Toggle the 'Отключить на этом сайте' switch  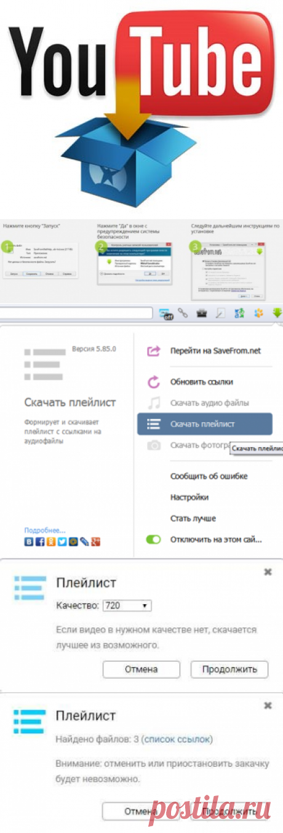tap(153, 540)
